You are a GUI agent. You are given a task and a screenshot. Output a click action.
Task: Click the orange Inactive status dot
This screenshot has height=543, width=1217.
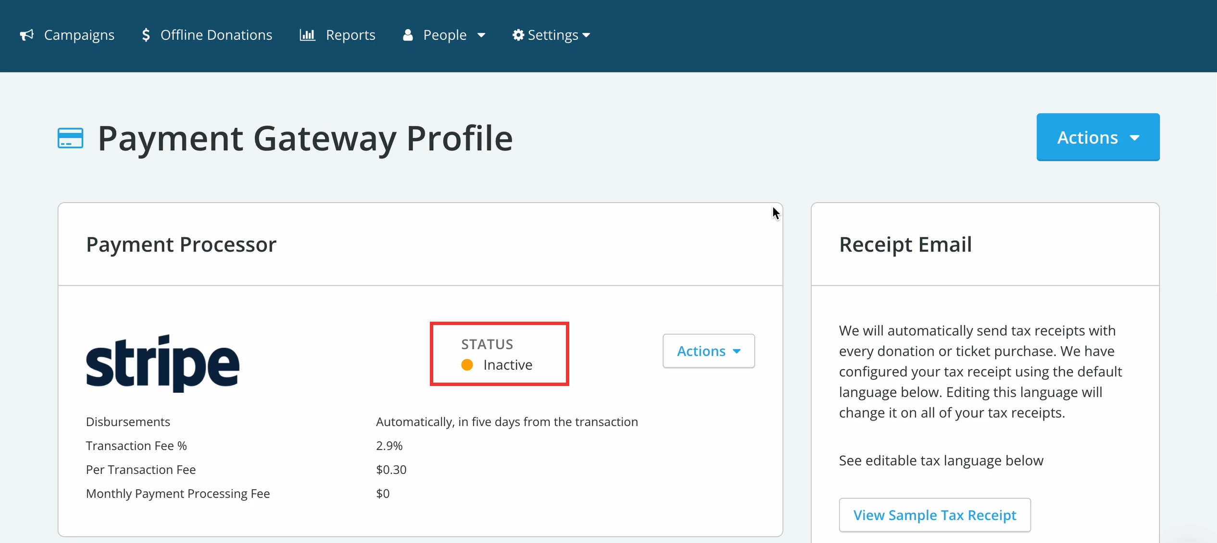tap(467, 365)
